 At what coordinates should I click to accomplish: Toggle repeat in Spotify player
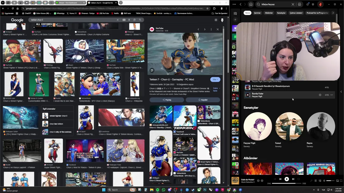(x=299, y=179)
